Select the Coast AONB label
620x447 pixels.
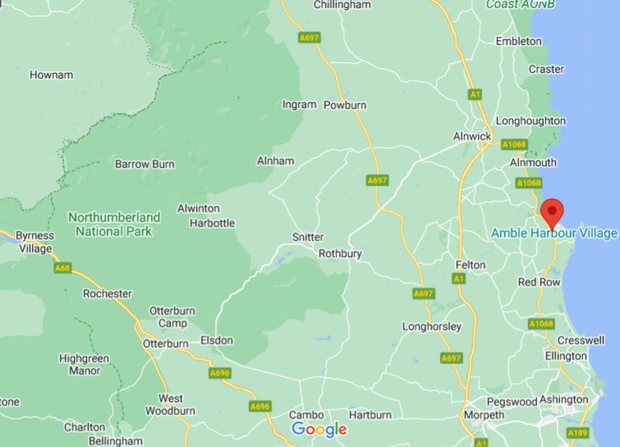520,4
